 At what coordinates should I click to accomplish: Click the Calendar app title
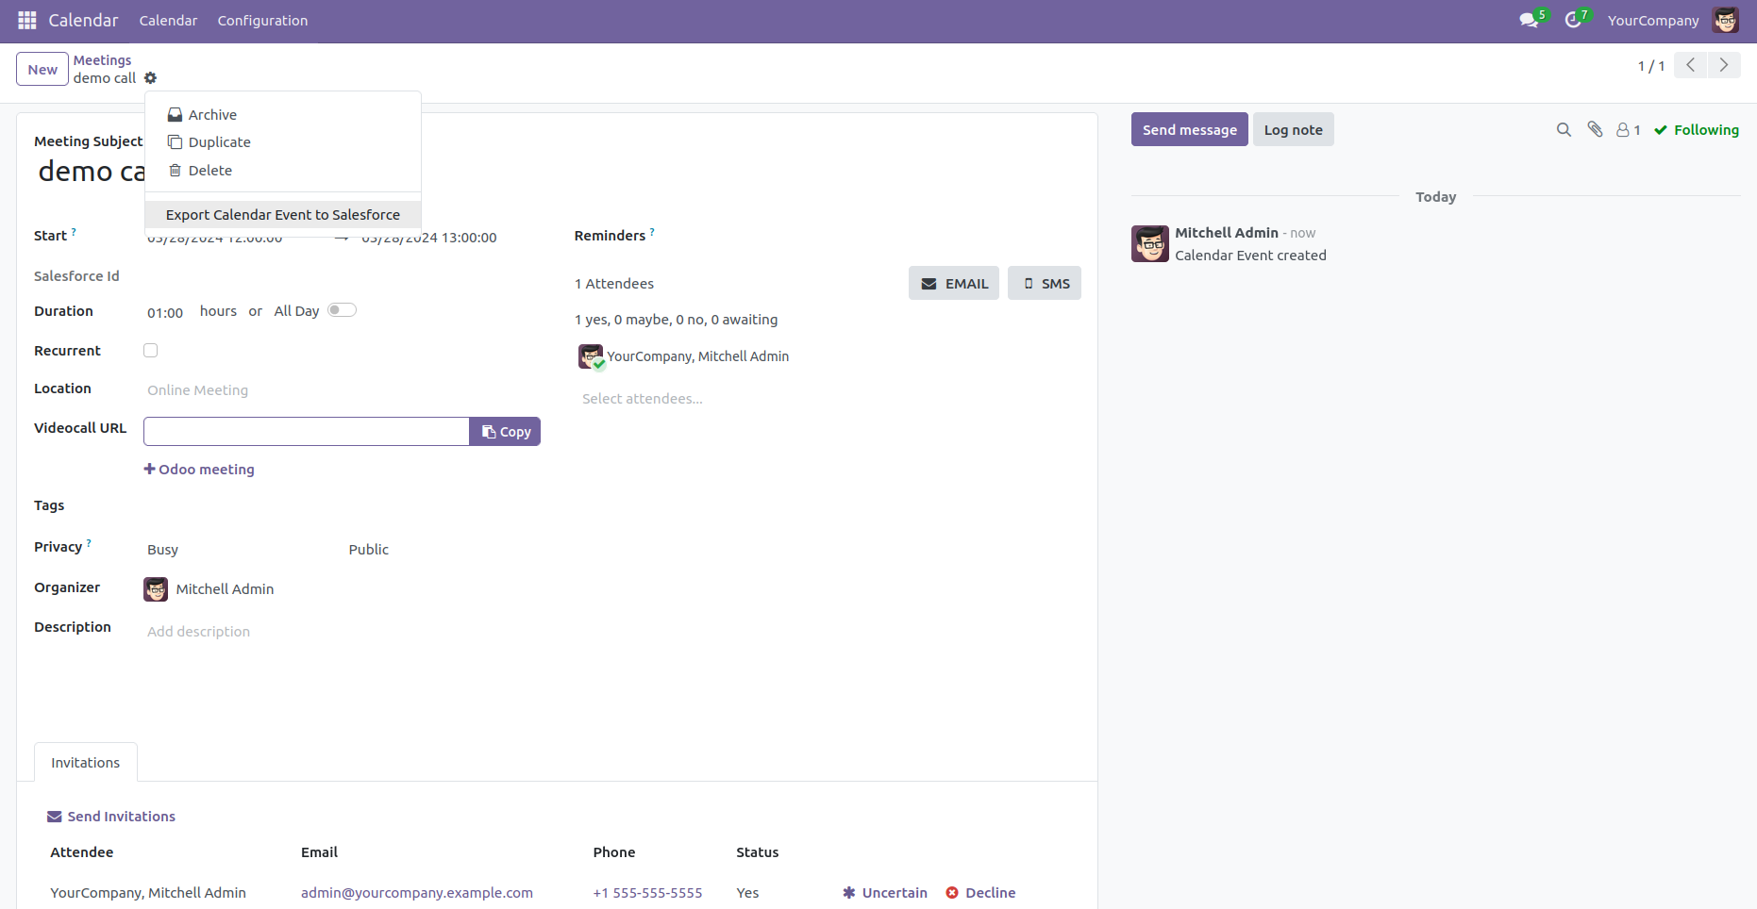83,20
